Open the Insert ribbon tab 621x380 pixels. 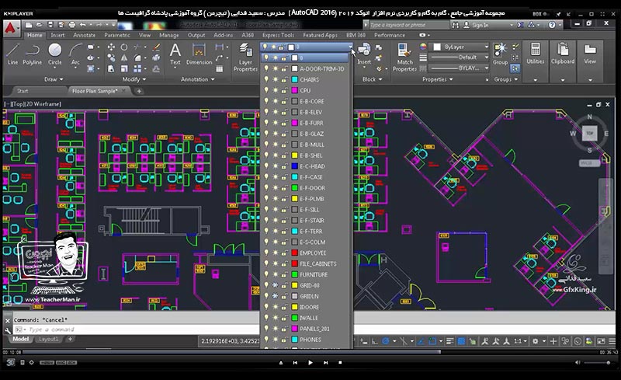pos(57,35)
